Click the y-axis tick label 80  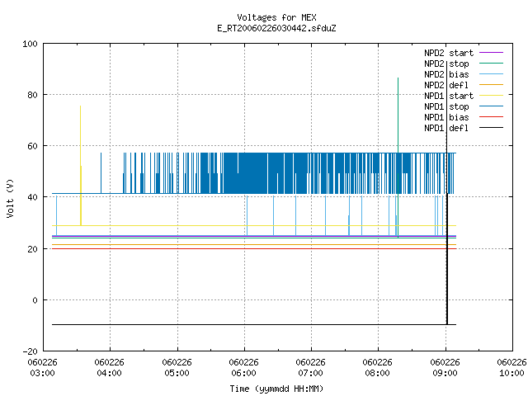click(32, 95)
